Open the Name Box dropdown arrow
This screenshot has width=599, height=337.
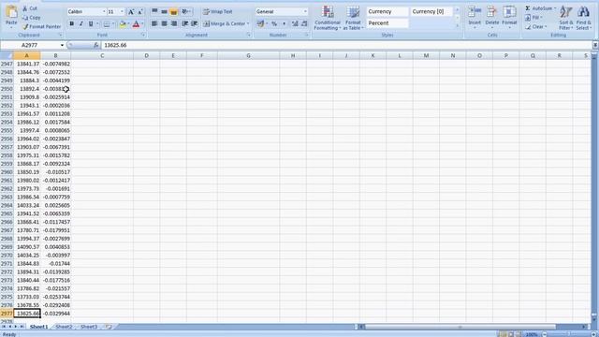tap(62, 45)
